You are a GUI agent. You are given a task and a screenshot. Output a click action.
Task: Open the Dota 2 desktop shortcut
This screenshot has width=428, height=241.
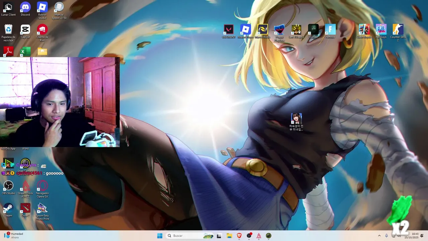pyautogui.click(x=25, y=210)
